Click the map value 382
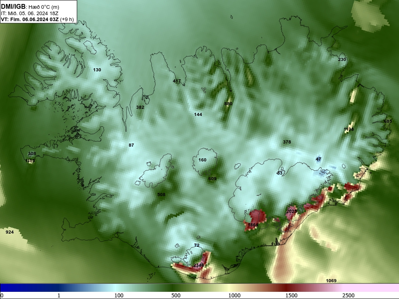 pyautogui.click(x=140, y=107)
